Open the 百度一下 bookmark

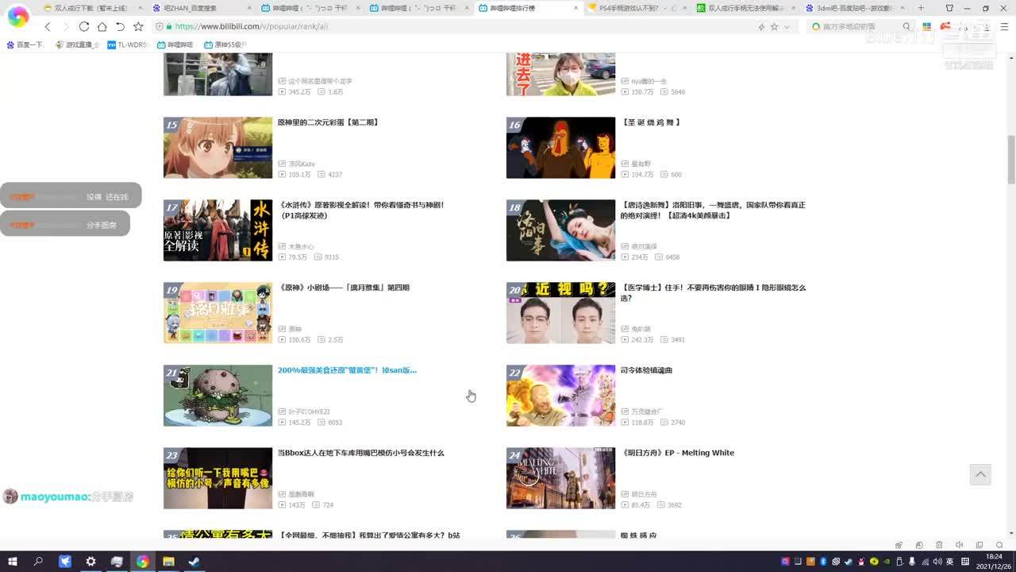coord(25,45)
